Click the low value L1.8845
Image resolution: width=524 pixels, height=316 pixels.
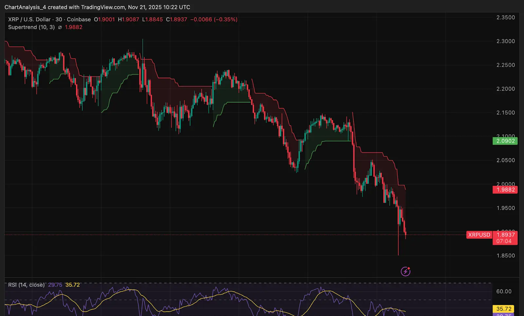coord(152,20)
